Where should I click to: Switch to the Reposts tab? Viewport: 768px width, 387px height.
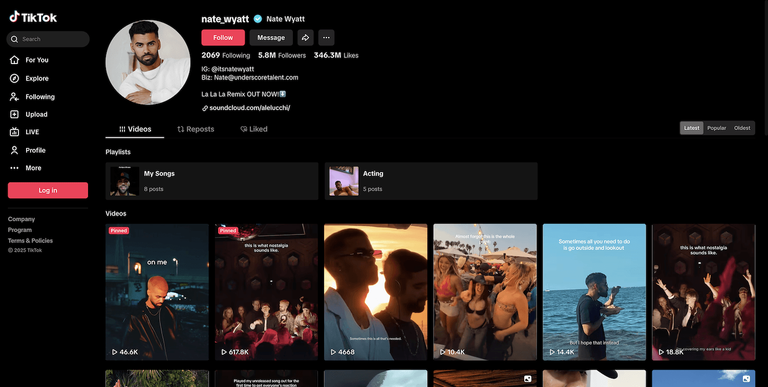click(196, 129)
